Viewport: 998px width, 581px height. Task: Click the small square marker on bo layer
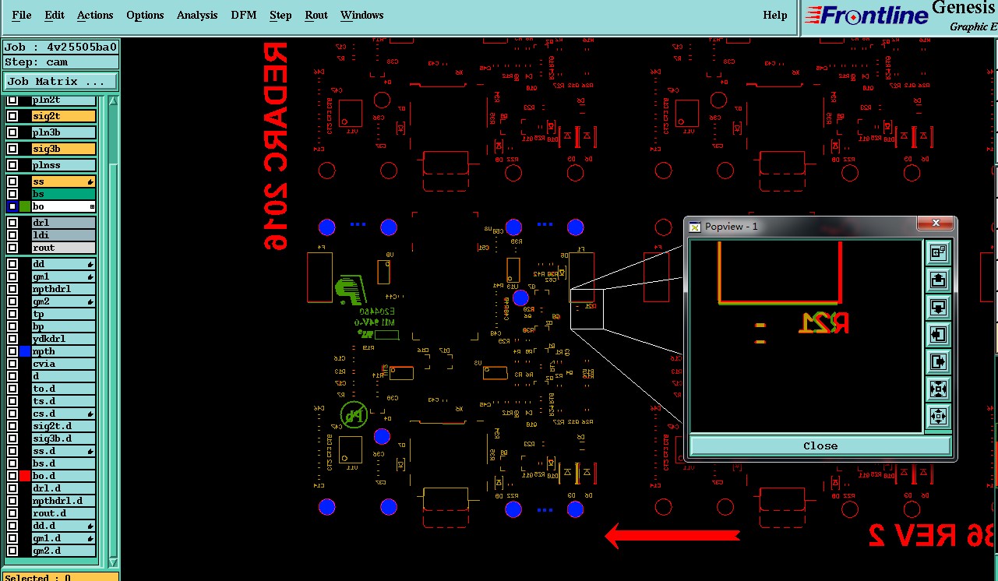(x=92, y=206)
